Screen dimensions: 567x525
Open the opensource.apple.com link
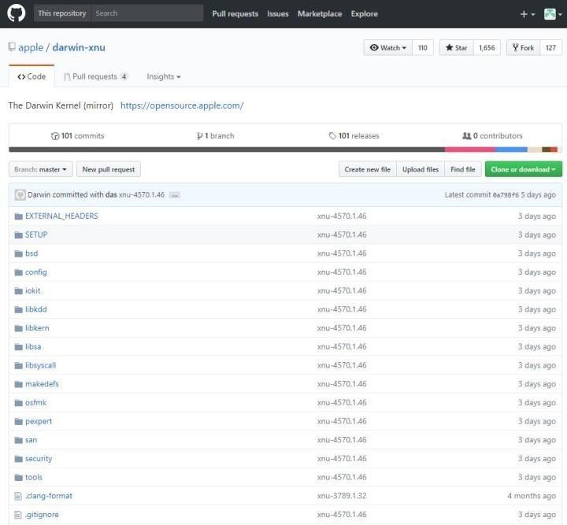pyautogui.click(x=182, y=105)
